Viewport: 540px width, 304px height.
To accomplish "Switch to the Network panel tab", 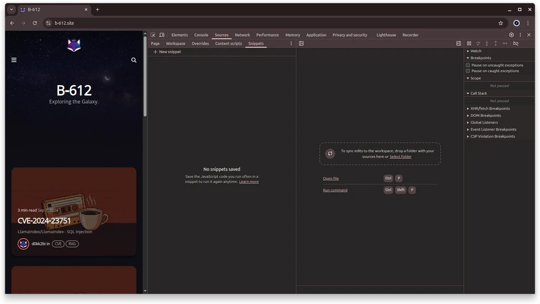I will [242, 35].
